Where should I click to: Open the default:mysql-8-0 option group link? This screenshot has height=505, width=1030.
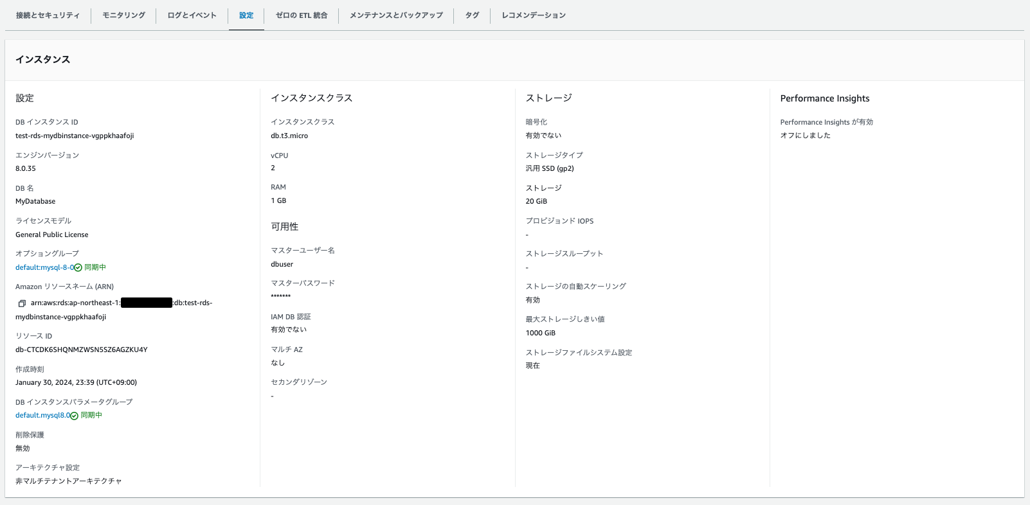tap(44, 267)
